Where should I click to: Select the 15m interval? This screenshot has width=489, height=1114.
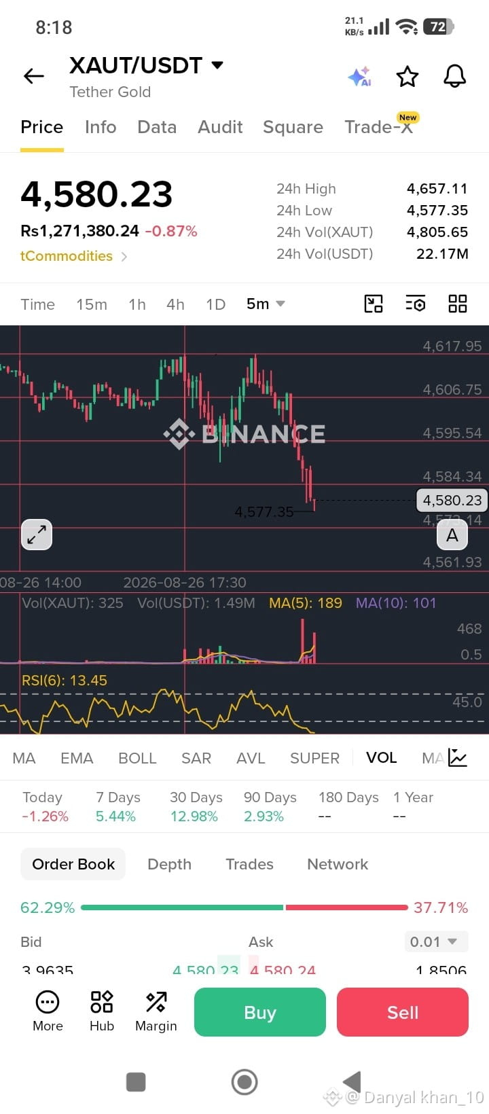pyautogui.click(x=92, y=304)
